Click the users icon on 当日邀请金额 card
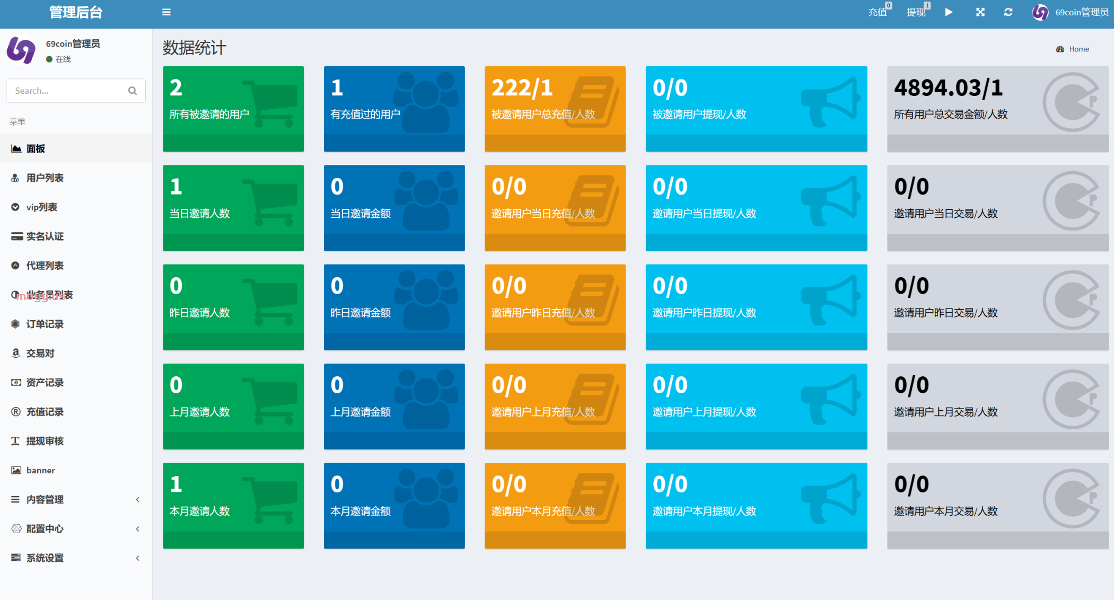This screenshot has height=600, width=1114. (426, 201)
